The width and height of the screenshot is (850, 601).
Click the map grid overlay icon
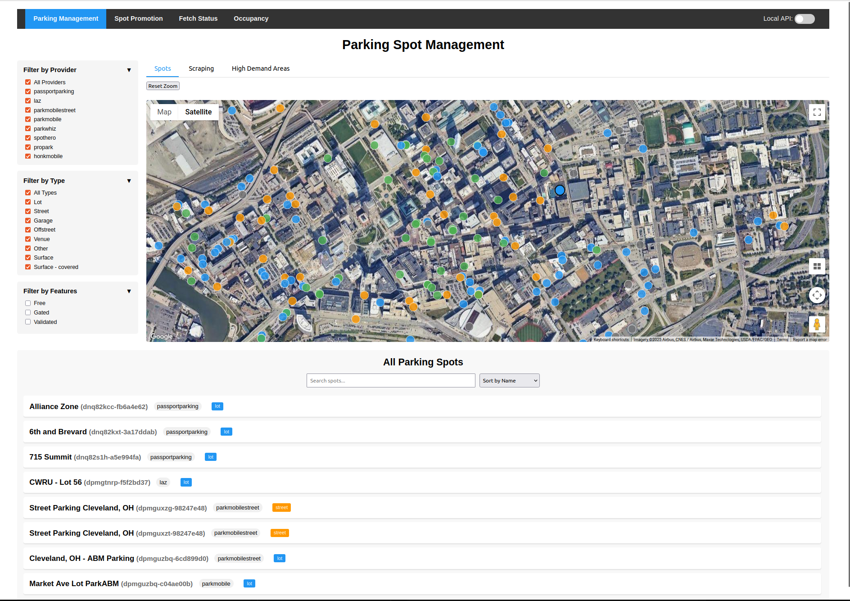tap(817, 266)
